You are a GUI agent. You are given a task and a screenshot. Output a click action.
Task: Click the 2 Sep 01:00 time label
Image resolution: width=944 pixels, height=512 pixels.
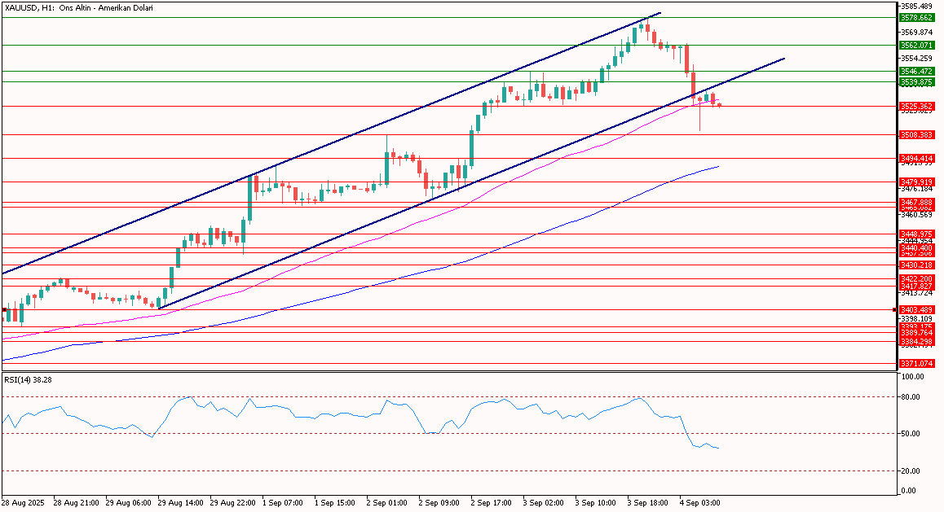tap(388, 502)
